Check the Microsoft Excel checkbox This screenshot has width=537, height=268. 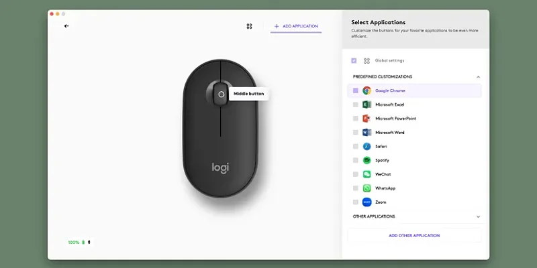click(356, 105)
